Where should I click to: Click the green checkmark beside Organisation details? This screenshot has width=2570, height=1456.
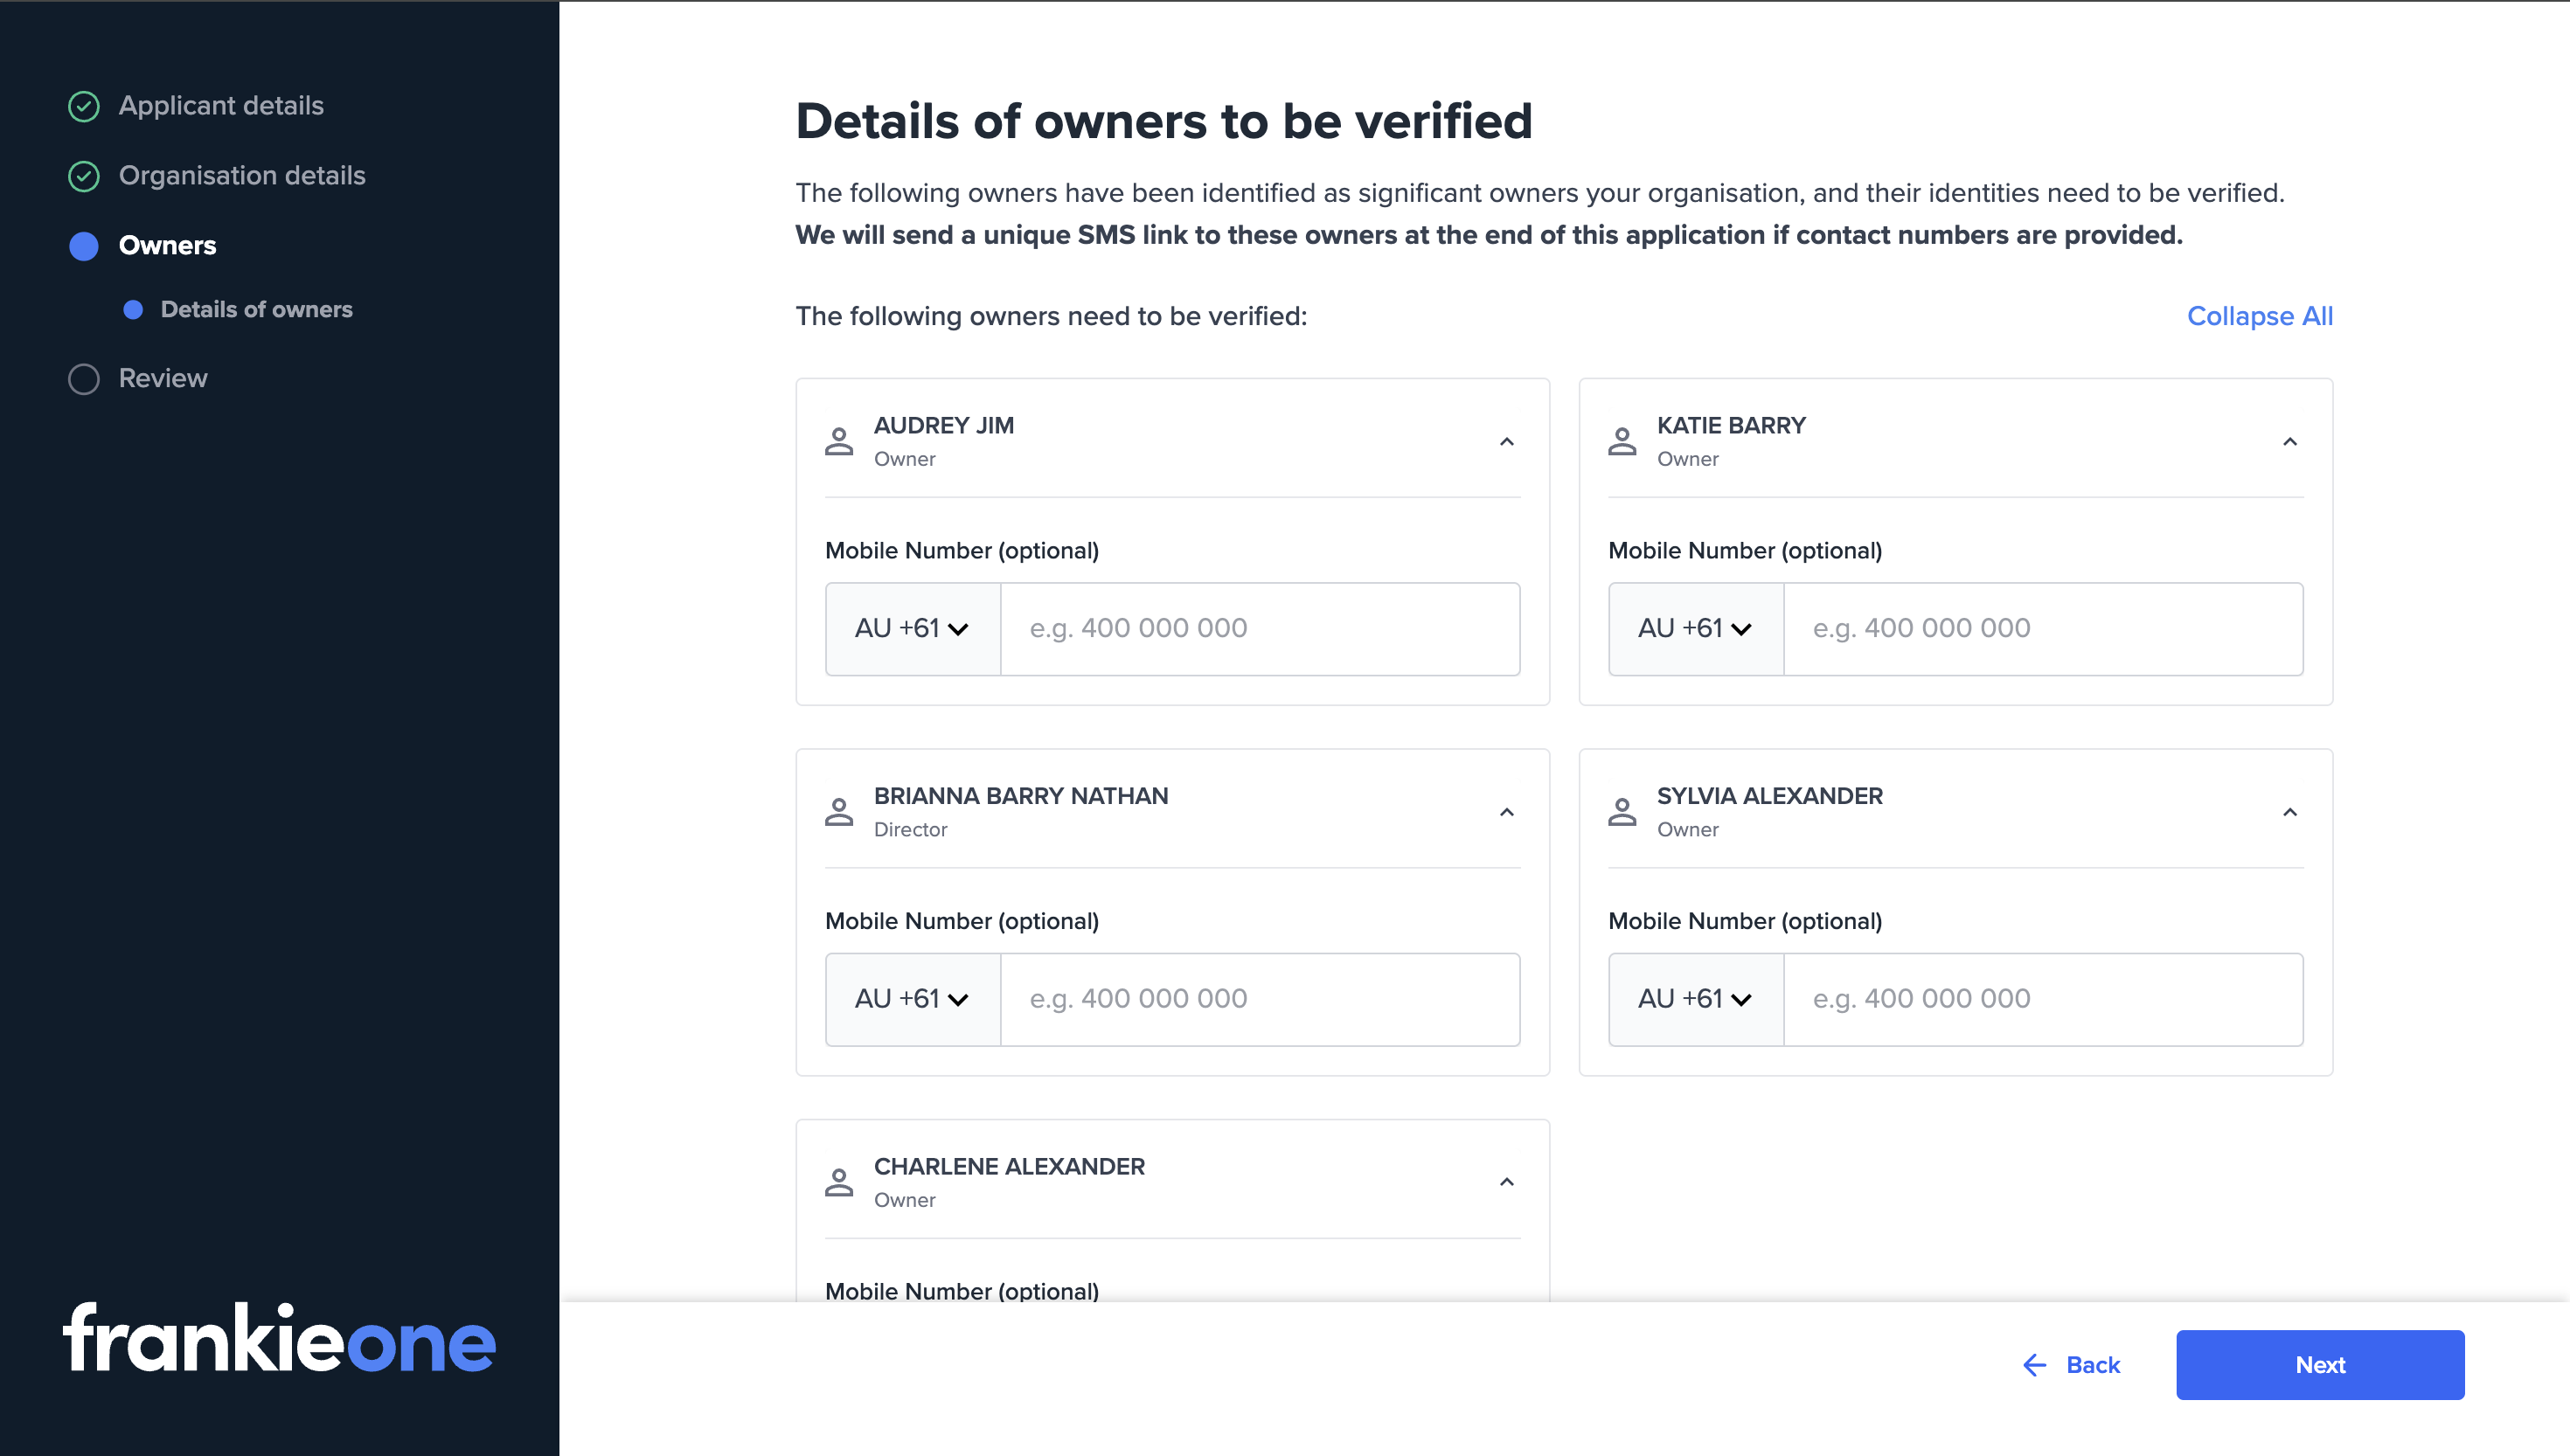click(84, 176)
